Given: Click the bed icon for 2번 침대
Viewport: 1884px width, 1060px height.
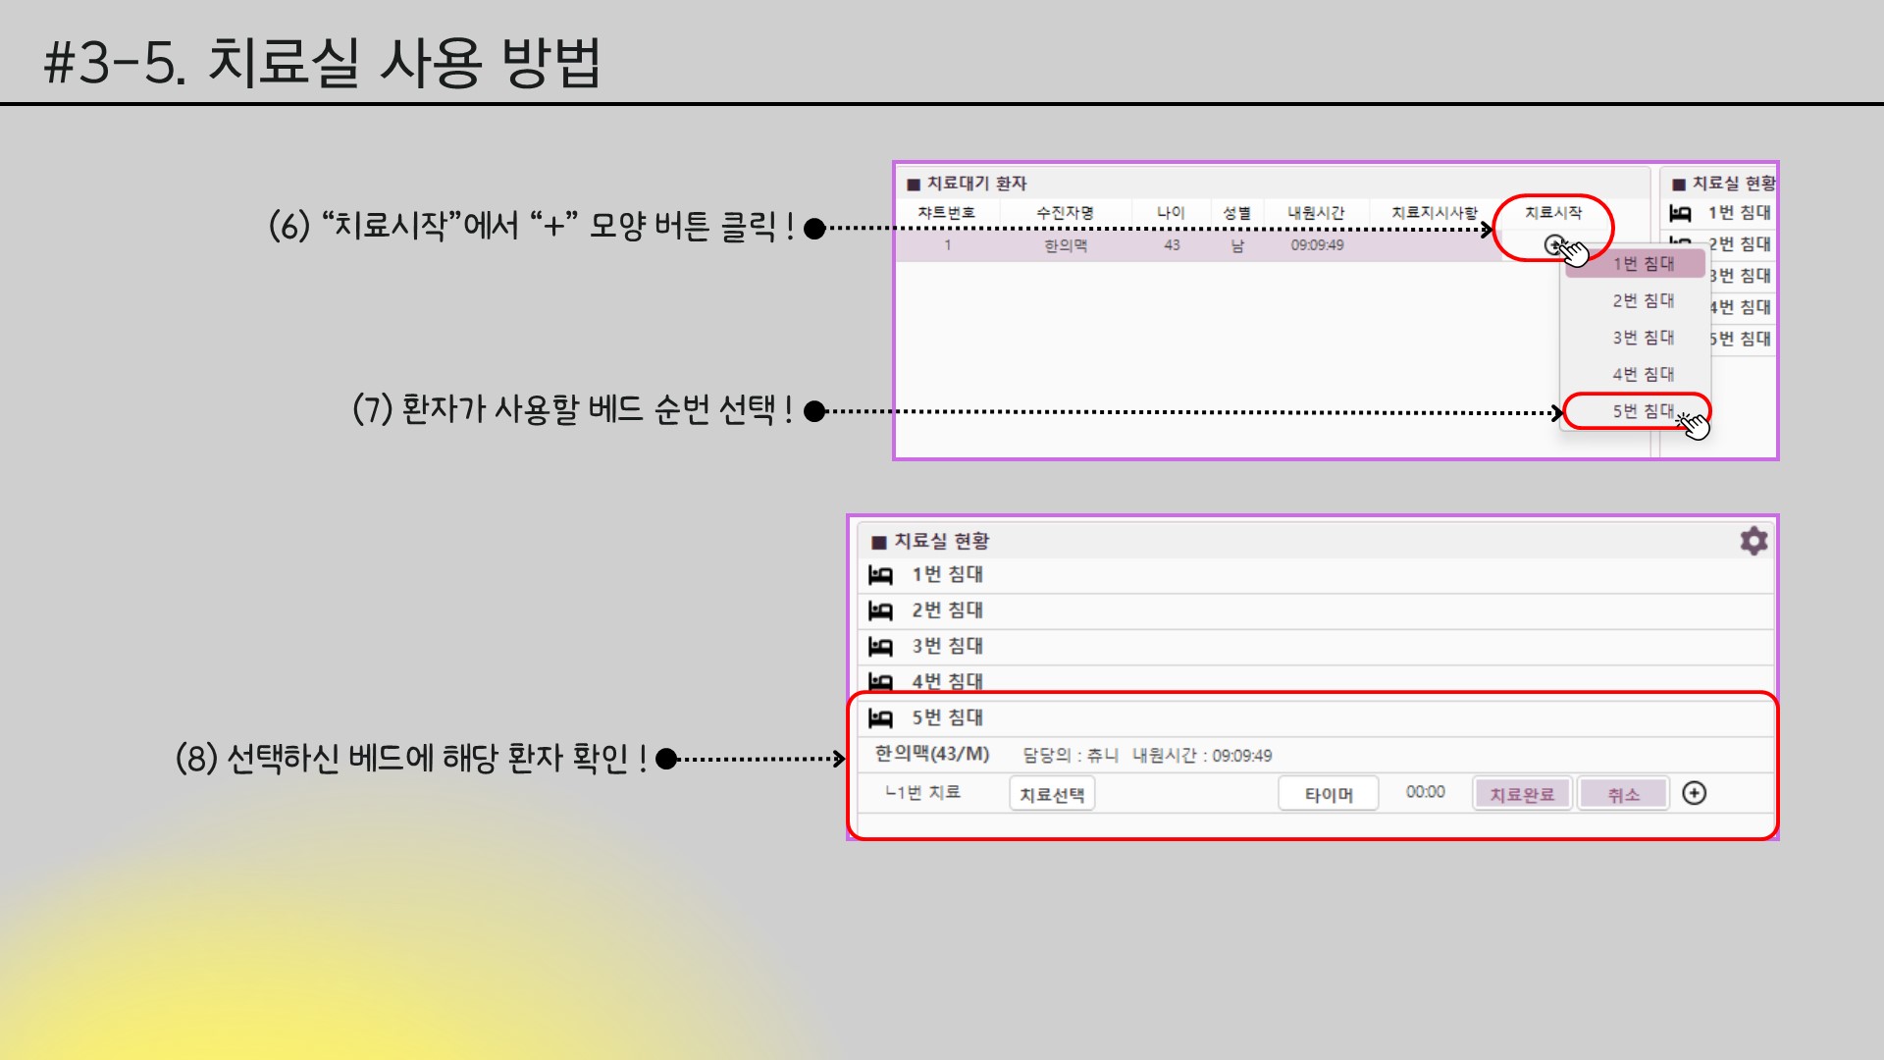Looking at the screenshot, I should pos(880,610).
